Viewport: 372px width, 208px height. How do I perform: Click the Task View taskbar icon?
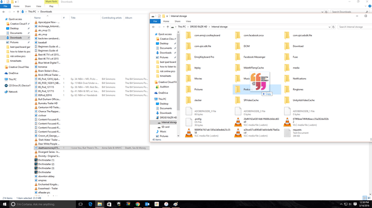pos(81,204)
